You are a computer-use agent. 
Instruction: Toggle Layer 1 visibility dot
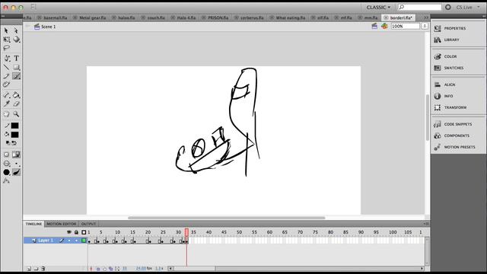(69, 241)
